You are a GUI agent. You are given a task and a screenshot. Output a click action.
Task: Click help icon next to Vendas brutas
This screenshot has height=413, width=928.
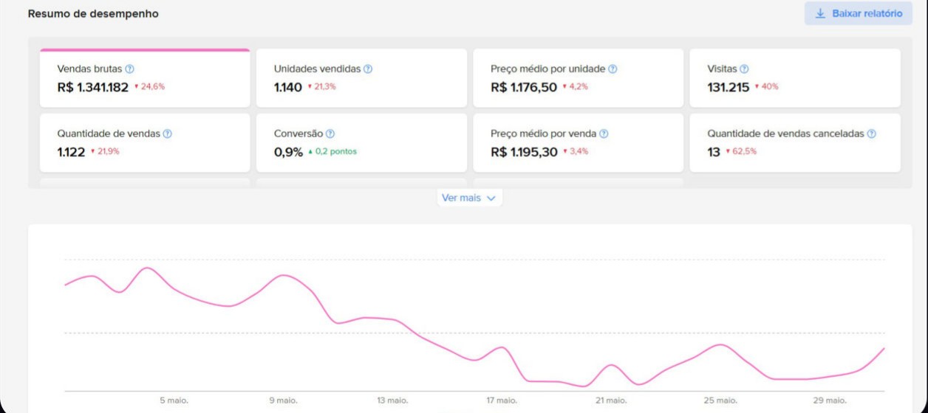pyautogui.click(x=130, y=69)
